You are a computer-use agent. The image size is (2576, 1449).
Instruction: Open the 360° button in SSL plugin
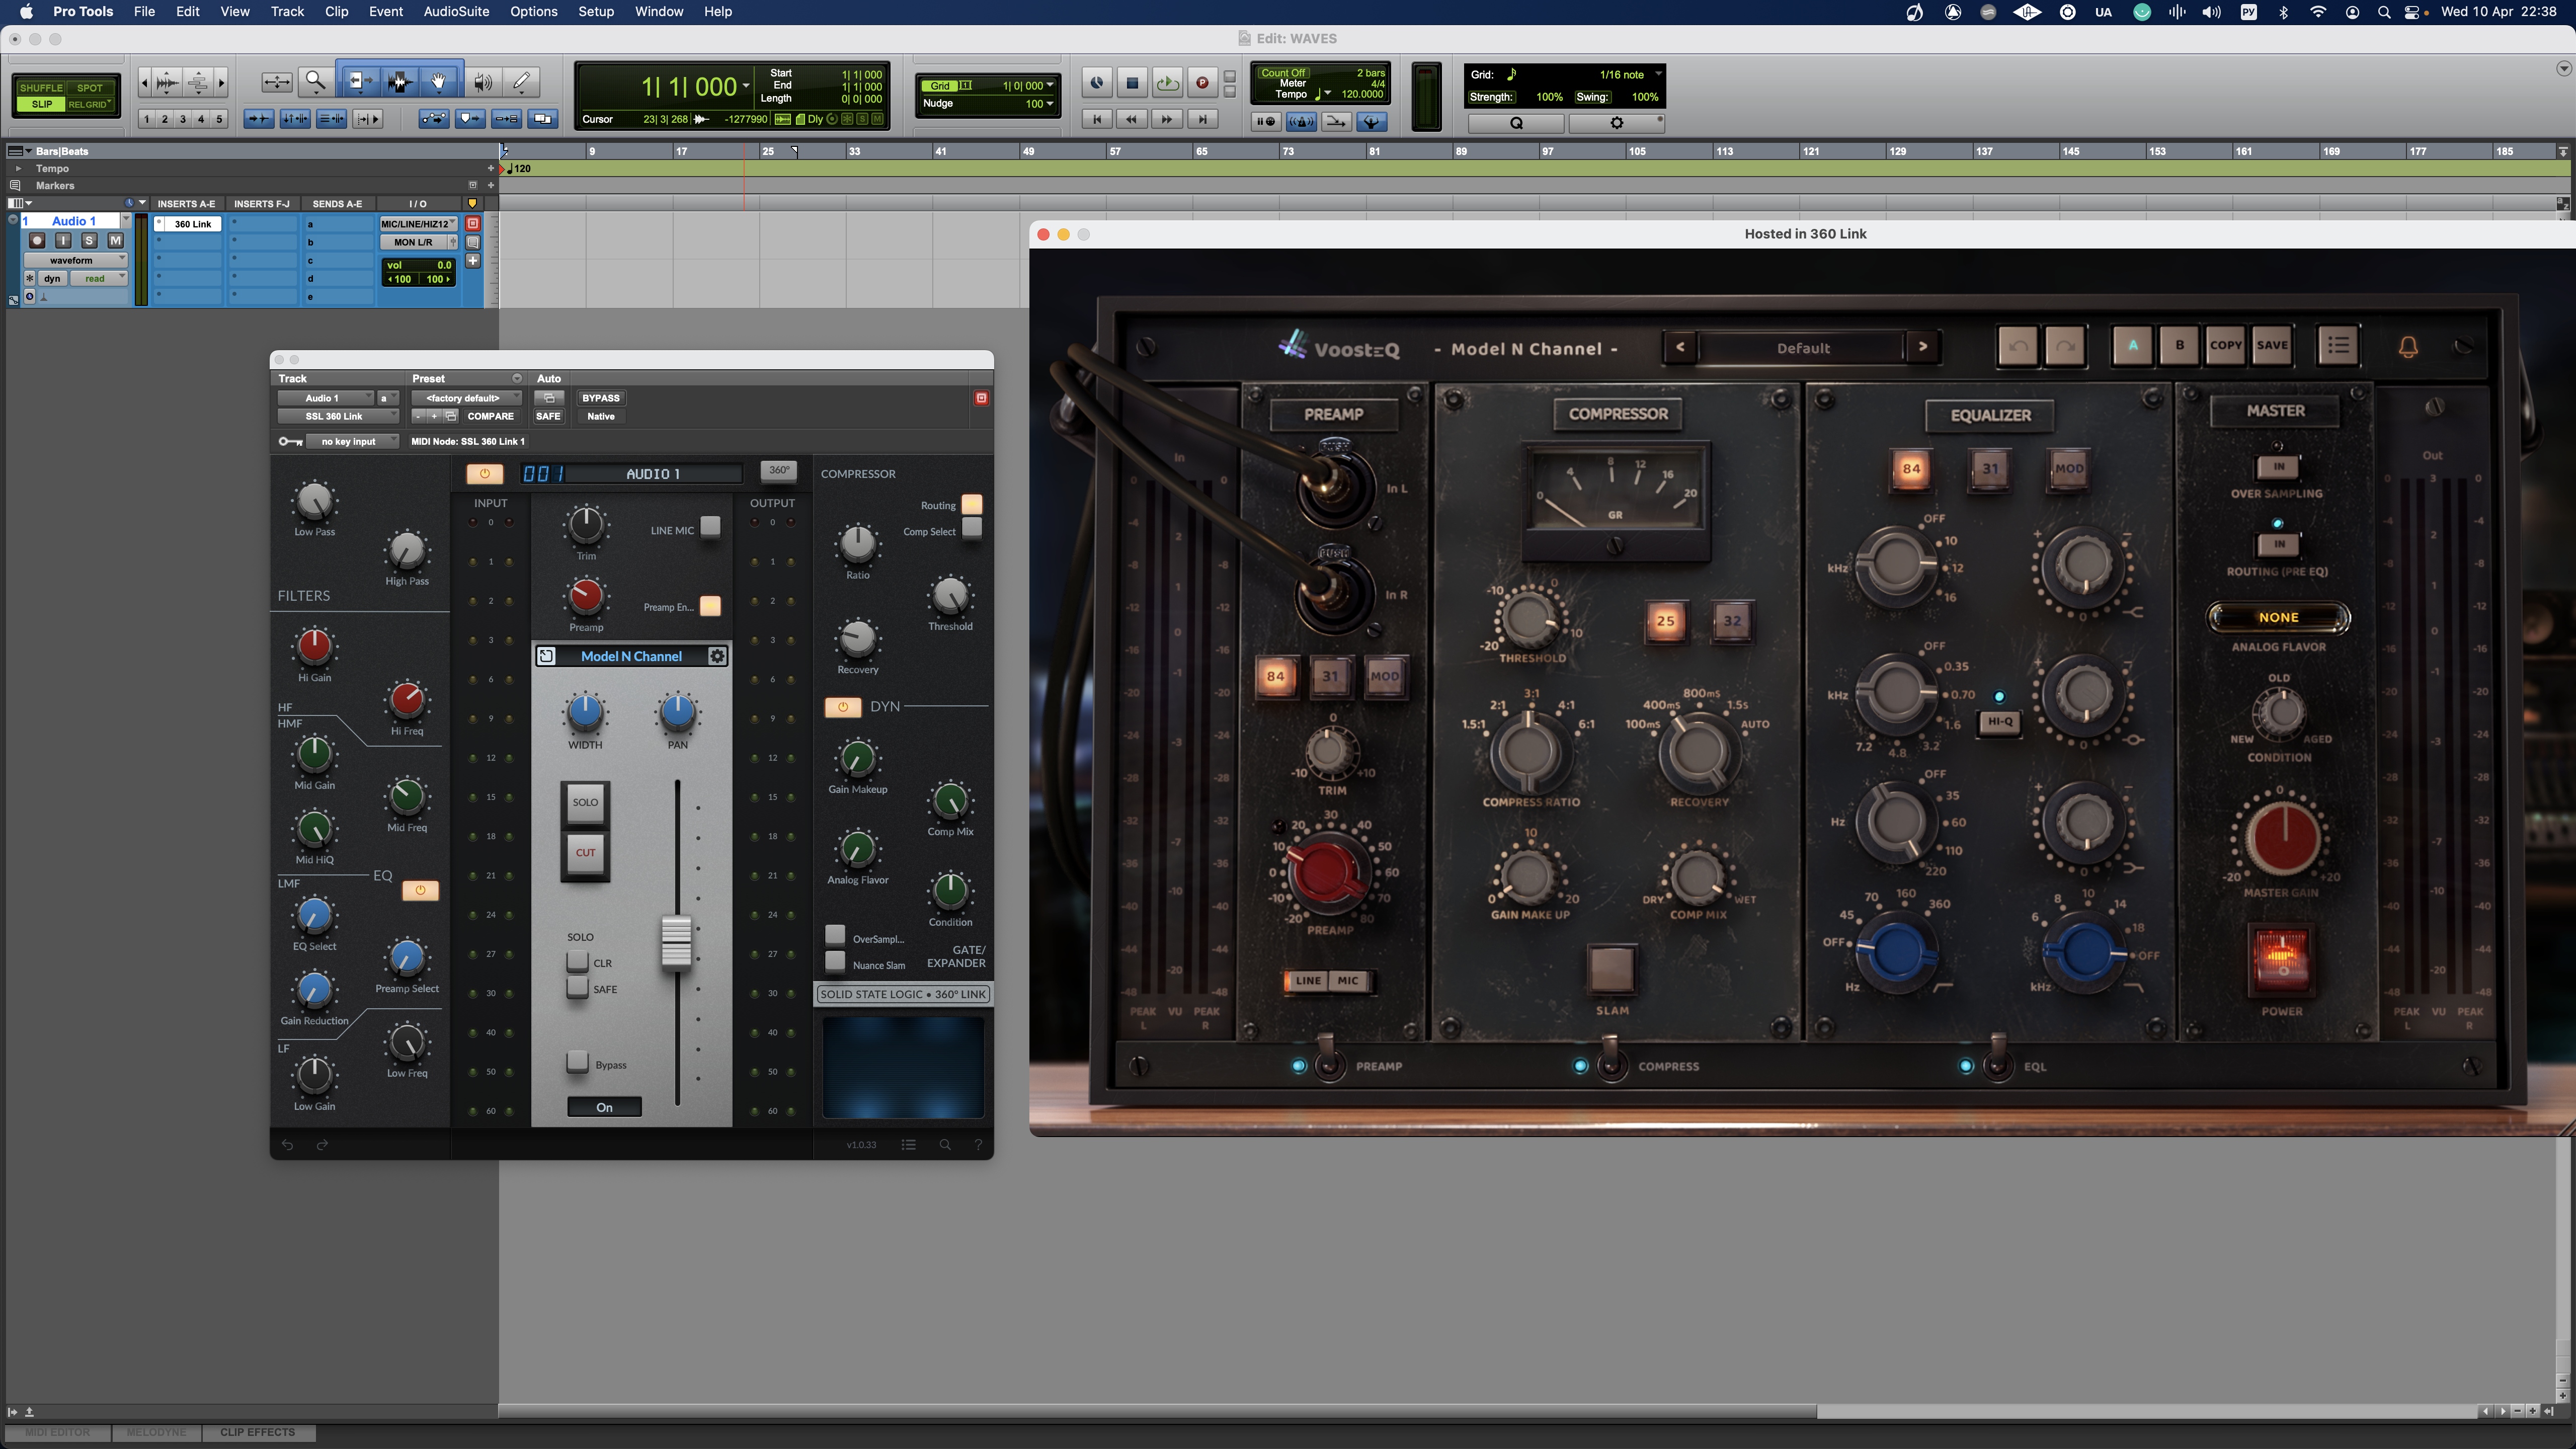[778, 470]
